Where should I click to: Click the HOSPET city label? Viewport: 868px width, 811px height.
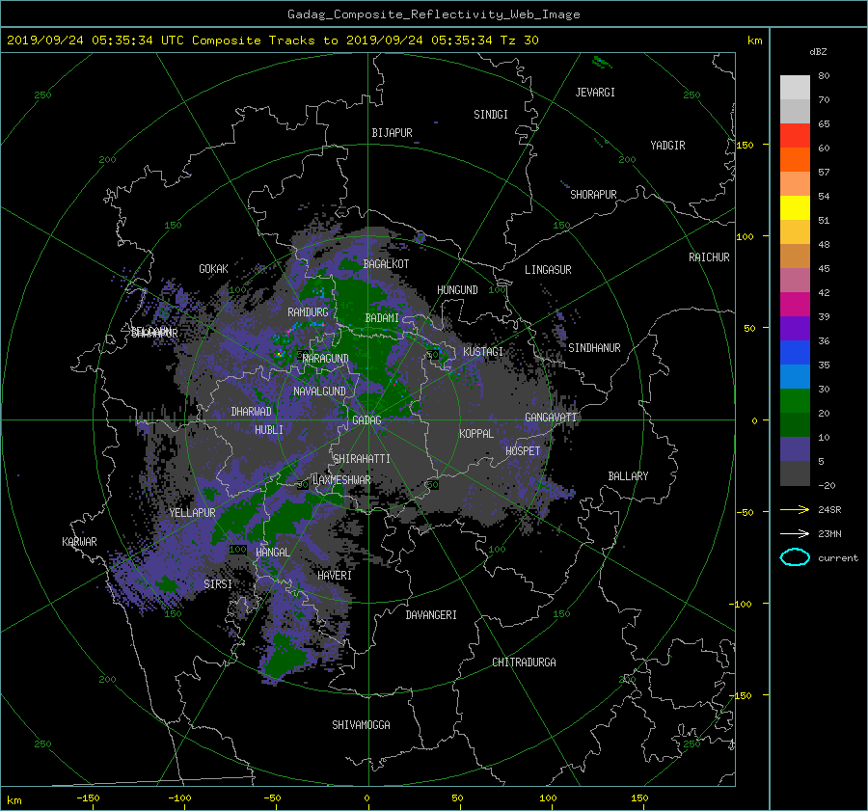(523, 451)
